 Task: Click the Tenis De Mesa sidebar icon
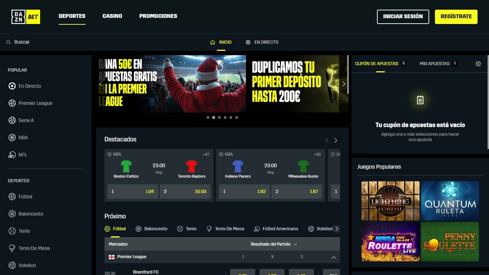(12, 248)
